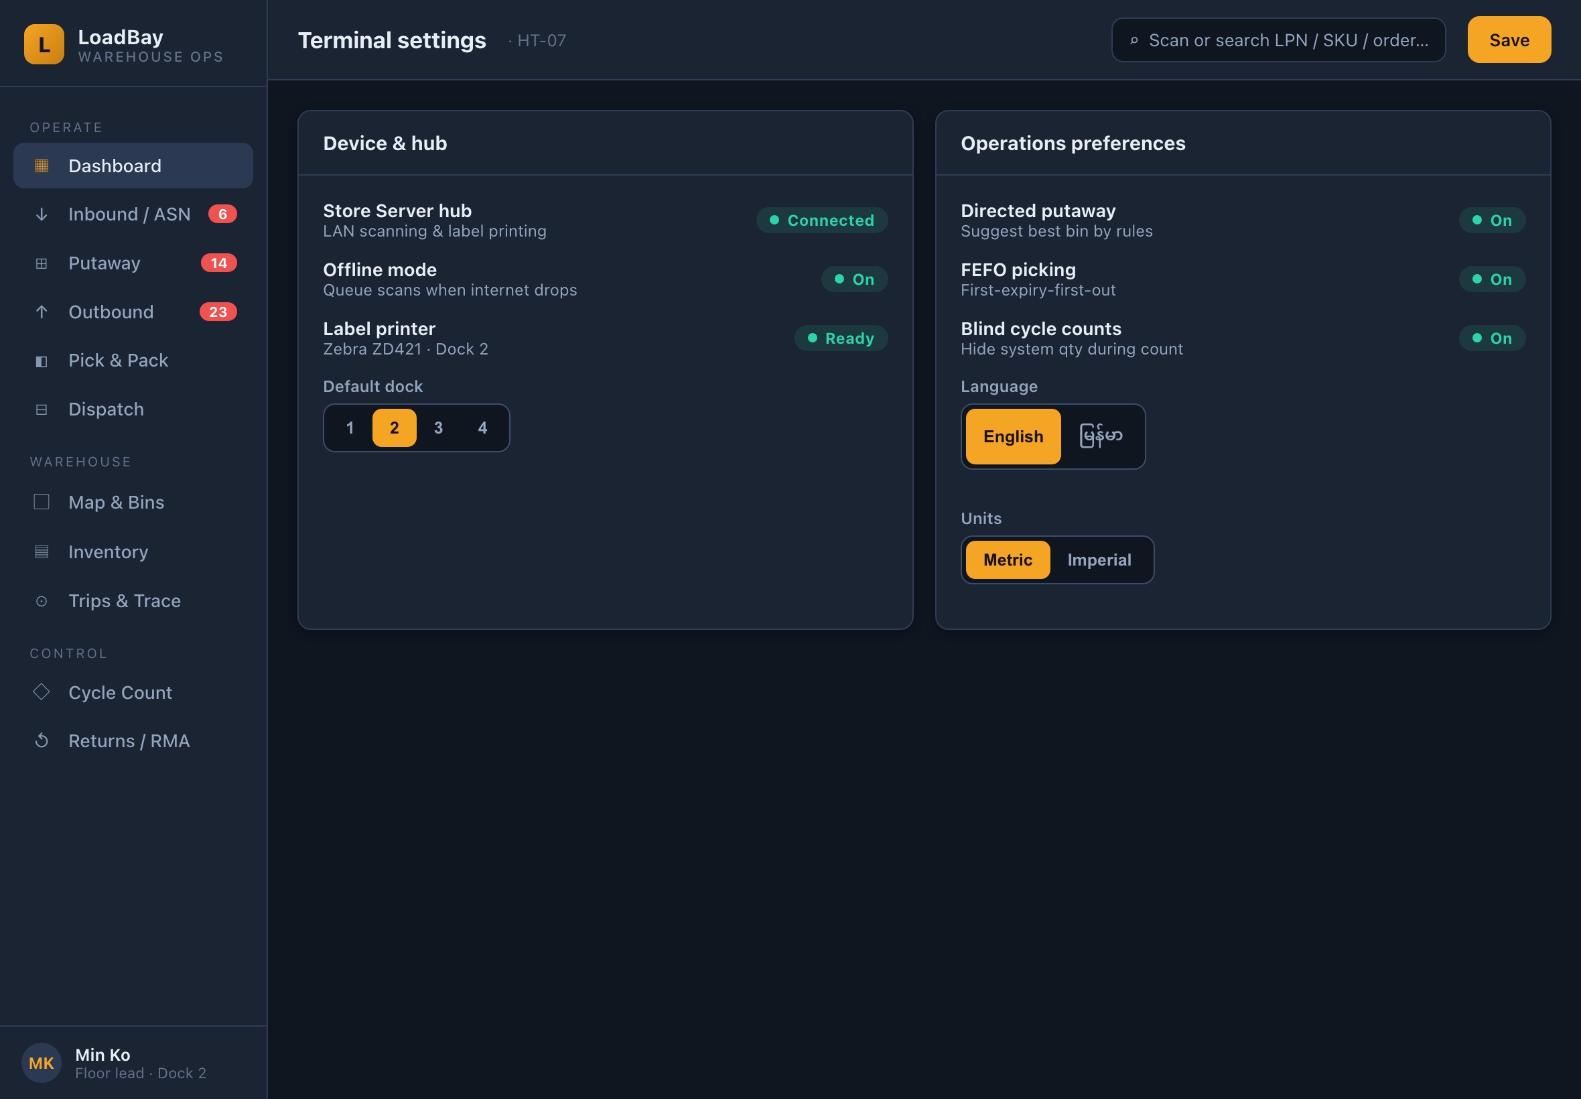Click the Min Ko user name
The width and height of the screenshot is (1581, 1099).
click(x=102, y=1054)
